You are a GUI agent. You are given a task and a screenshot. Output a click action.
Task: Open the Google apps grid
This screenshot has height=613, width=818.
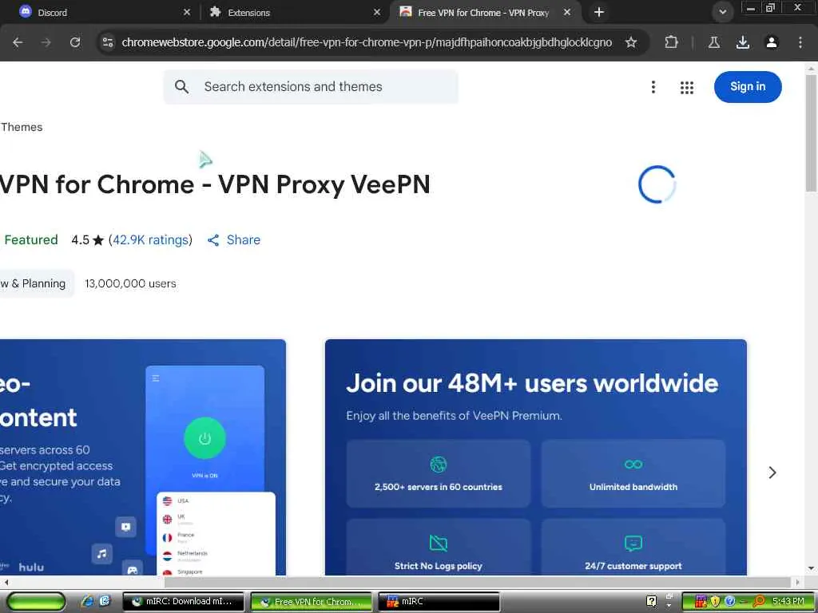coord(687,87)
